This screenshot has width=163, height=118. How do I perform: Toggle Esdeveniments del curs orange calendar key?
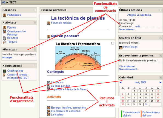pos(141,114)
